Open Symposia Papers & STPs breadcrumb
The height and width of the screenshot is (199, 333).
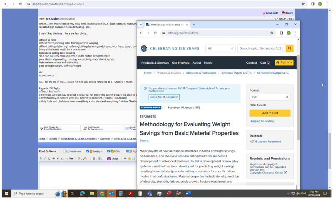[x=236, y=73]
